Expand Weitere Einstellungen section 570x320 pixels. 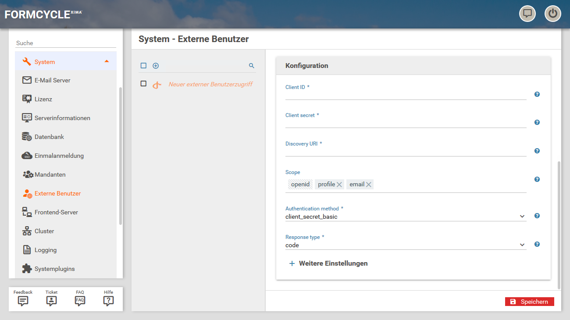point(328,263)
